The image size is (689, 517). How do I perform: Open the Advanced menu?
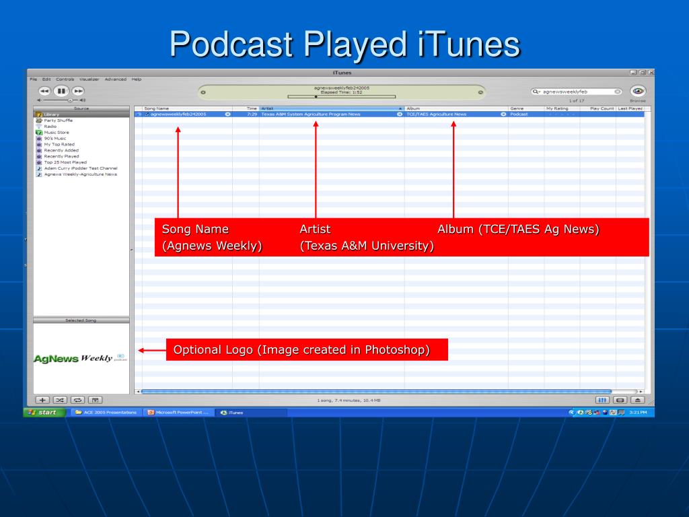coord(116,79)
